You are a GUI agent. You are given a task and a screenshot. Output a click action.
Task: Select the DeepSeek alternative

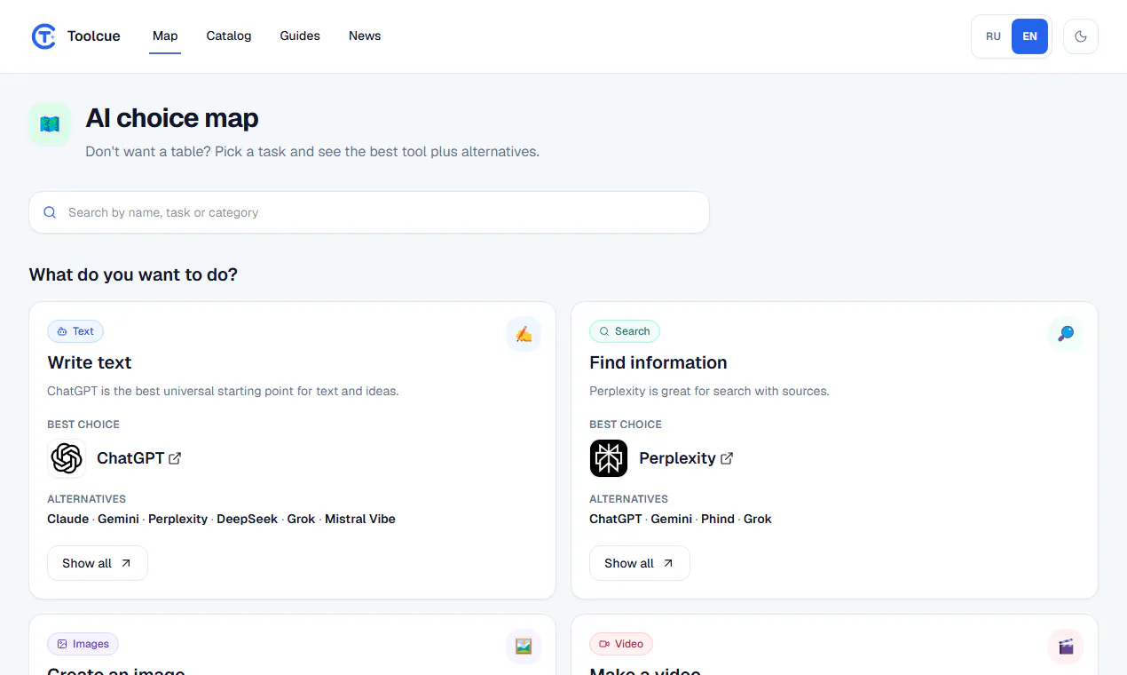(248, 519)
